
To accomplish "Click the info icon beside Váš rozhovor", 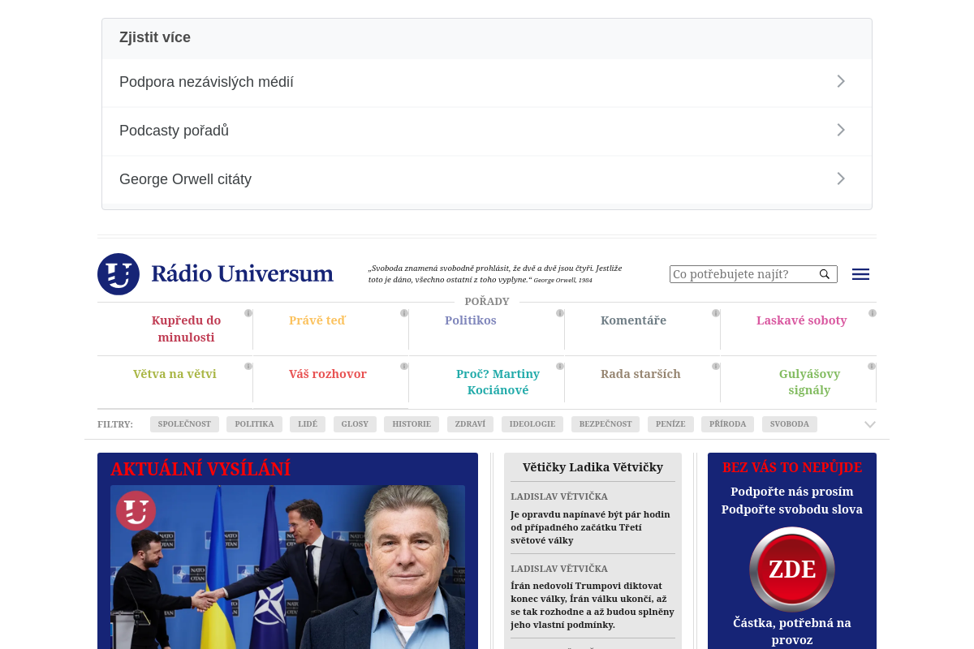I will [403, 366].
